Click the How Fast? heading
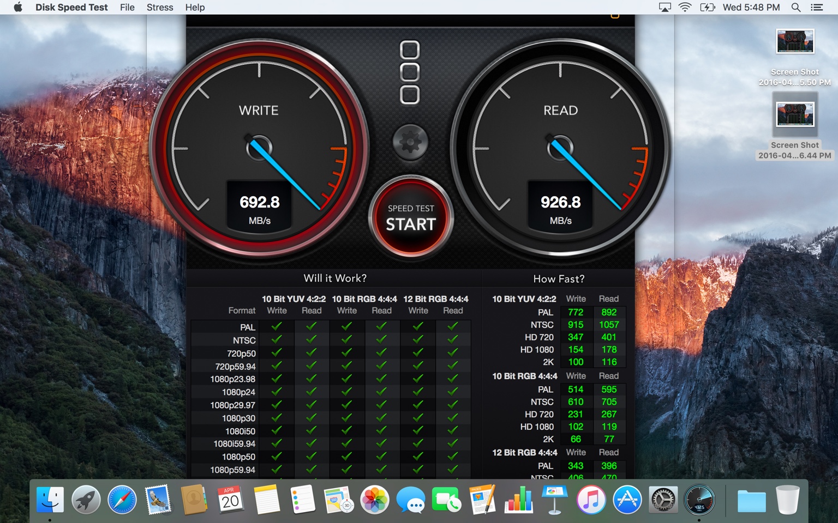The width and height of the screenshot is (838, 523). click(x=559, y=279)
